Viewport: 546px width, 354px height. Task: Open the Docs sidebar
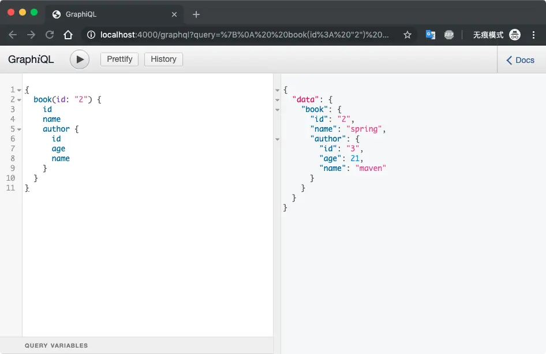520,60
